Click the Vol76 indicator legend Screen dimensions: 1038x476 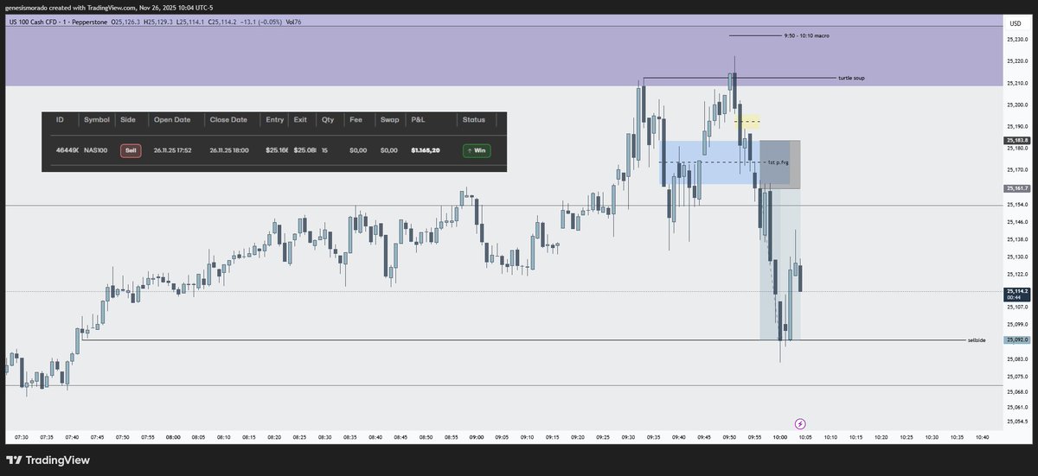[x=293, y=22]
